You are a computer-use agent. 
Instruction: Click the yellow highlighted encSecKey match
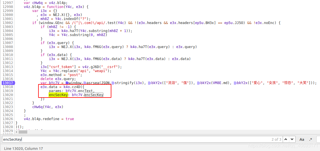click(x=58, y=95)
